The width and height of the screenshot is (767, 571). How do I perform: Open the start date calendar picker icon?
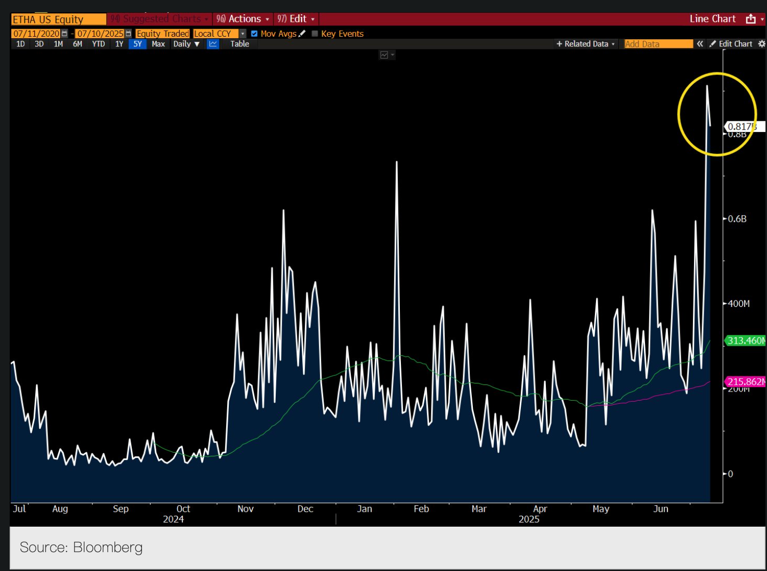[x=64, y=34]
